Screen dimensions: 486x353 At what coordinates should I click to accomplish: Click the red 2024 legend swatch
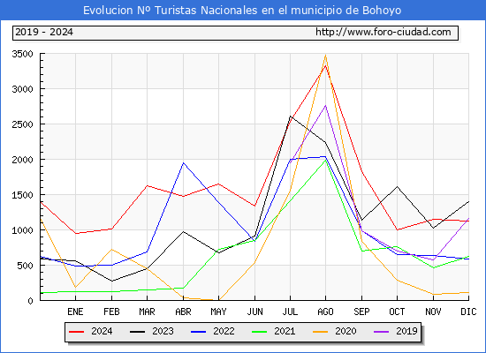[x=77, y=332]
